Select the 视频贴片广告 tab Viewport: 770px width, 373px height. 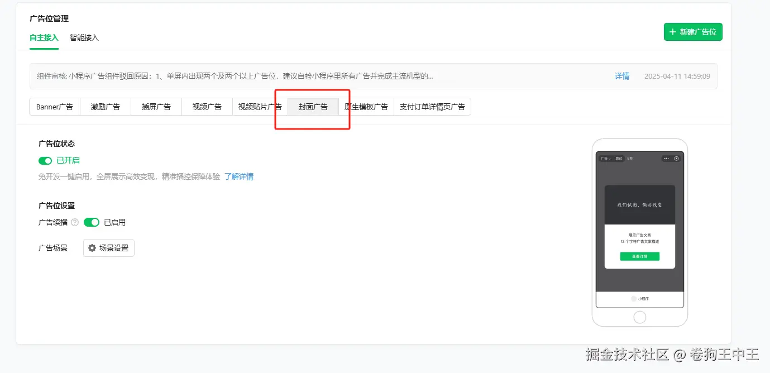point(260,107)
